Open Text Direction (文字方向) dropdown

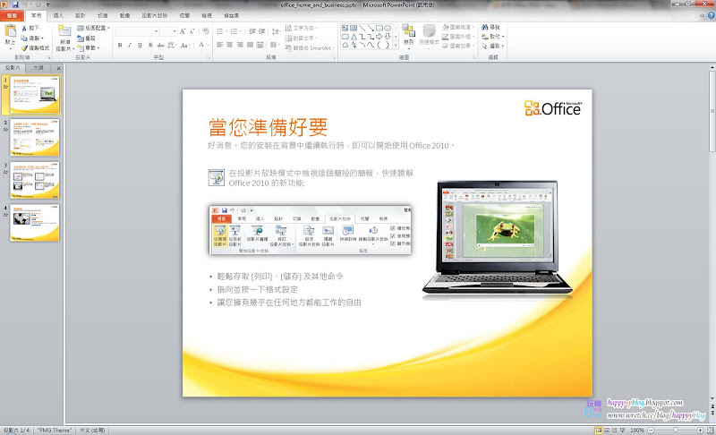click(x=302, y=28)
